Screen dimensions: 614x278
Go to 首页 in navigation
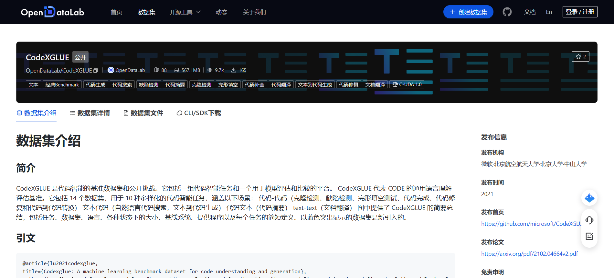(x=116, y=12)
